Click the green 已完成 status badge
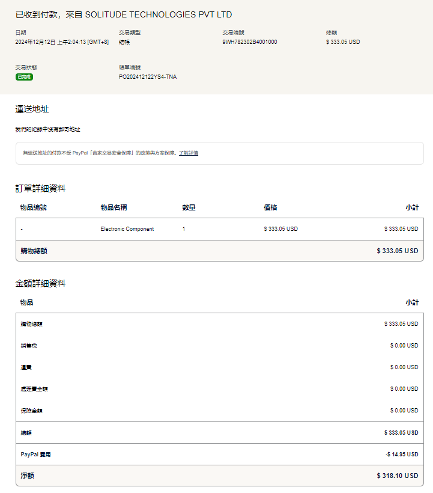Image resolution: width=433 pixels, height=493 pixels. pyautogui.click(x=24, y=77)
